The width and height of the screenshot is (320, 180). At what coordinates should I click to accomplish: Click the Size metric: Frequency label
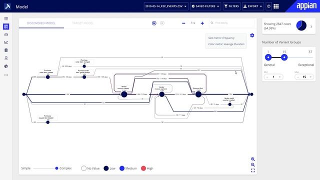(x=221, y=38)
